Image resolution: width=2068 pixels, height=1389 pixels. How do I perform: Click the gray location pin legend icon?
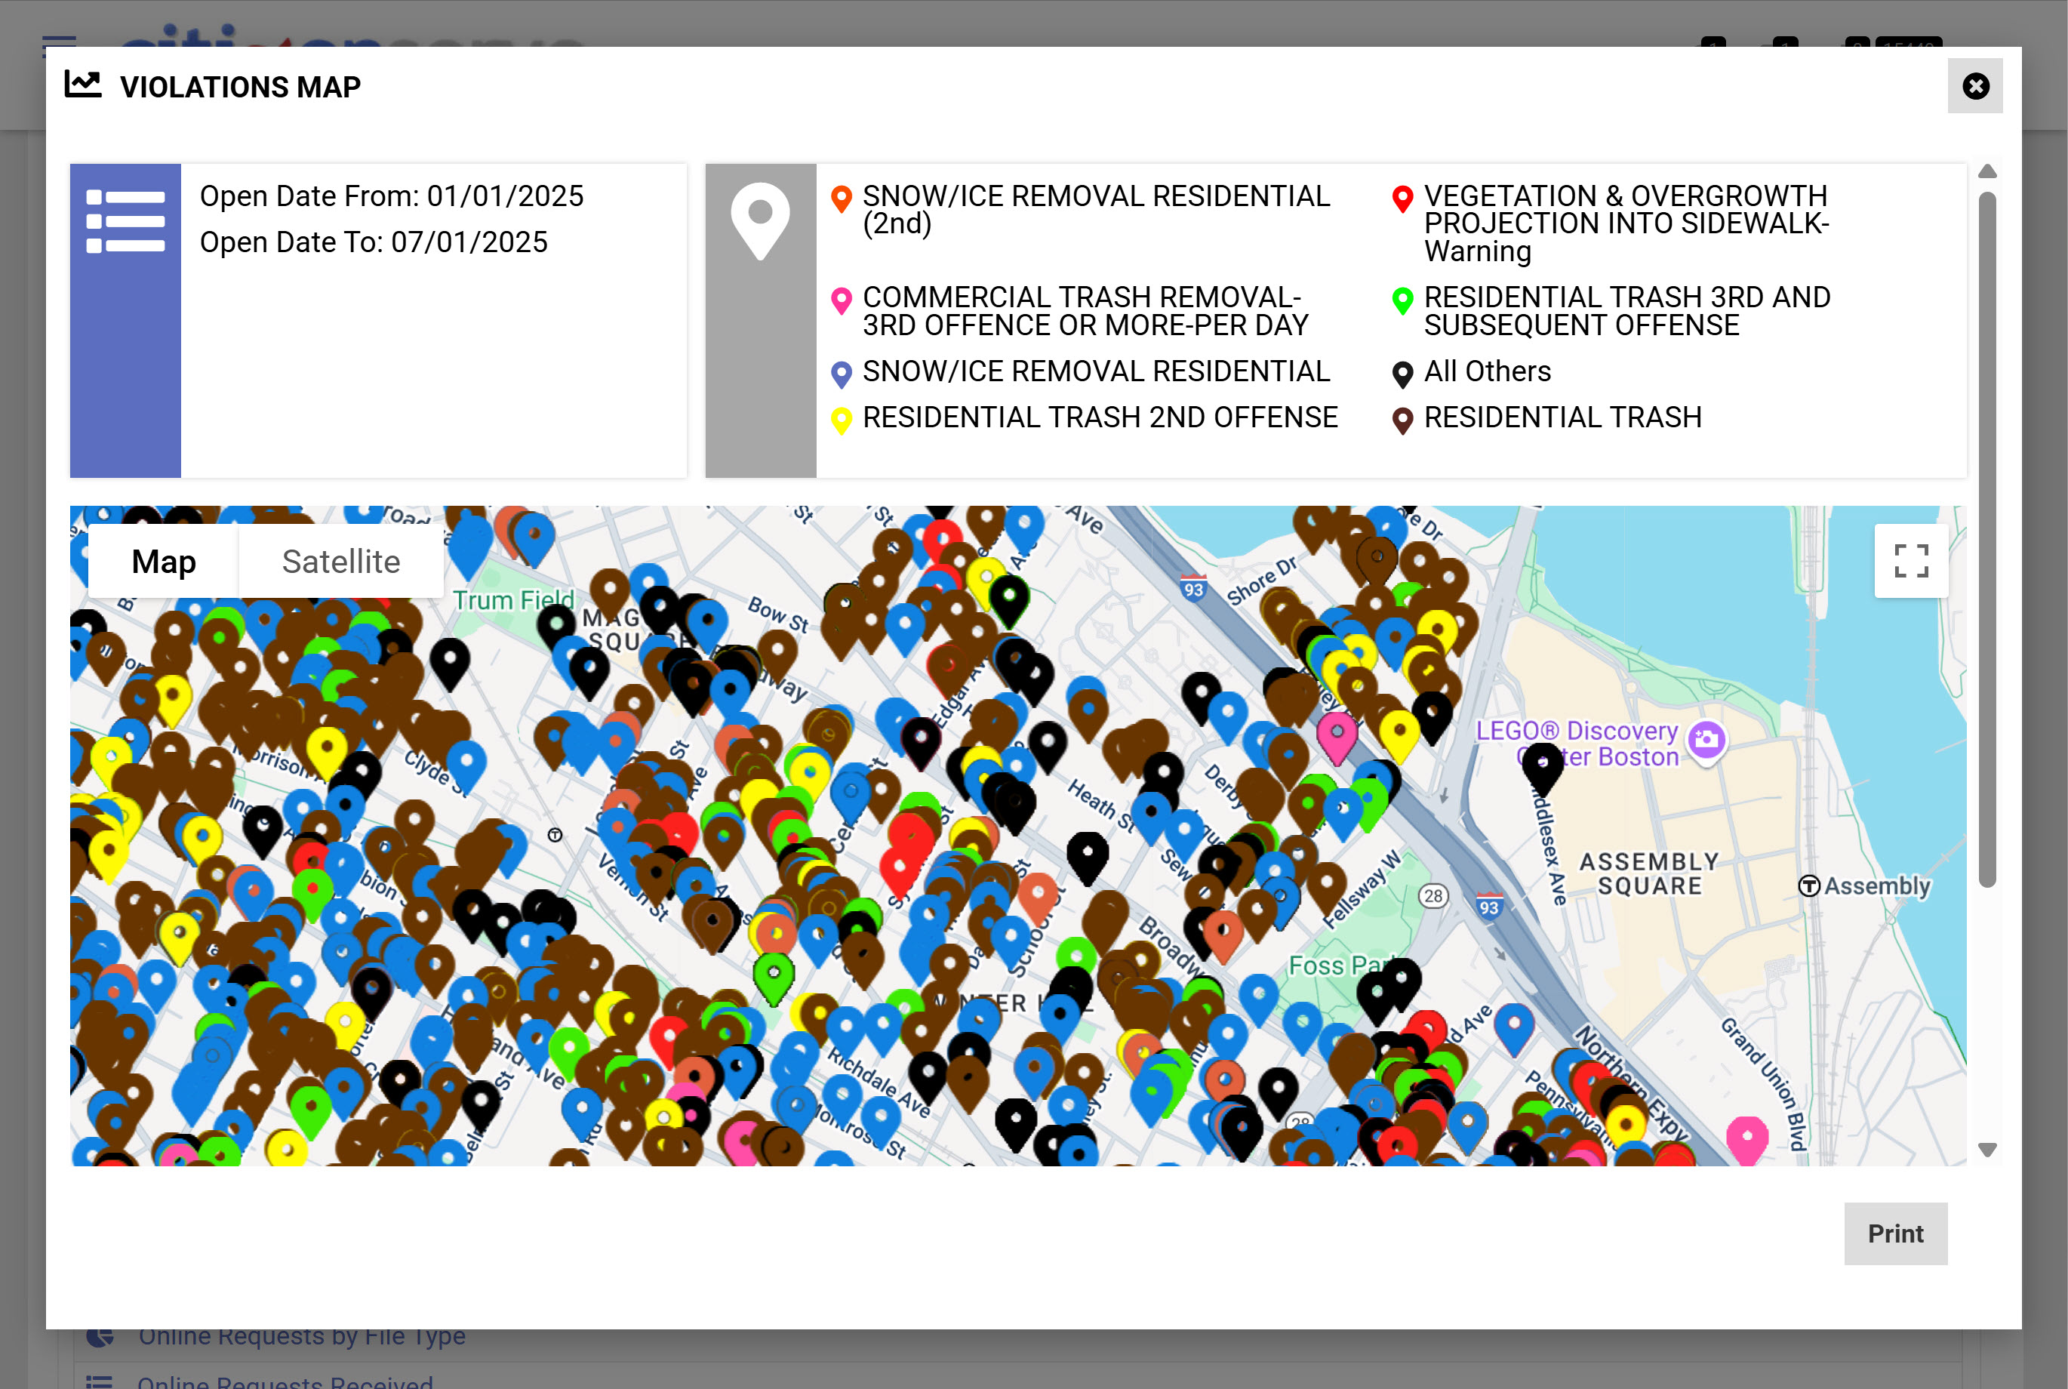click(760, 221)
